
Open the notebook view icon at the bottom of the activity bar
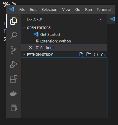(x=14, y=108)
